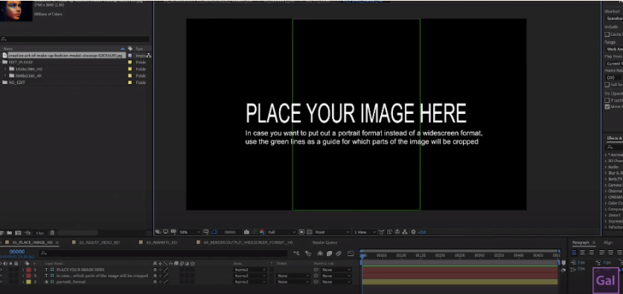Viewport: 623px width, 294px height.
Task: Toggle the 3D glasses draft icon
Action: coord(173,232)
